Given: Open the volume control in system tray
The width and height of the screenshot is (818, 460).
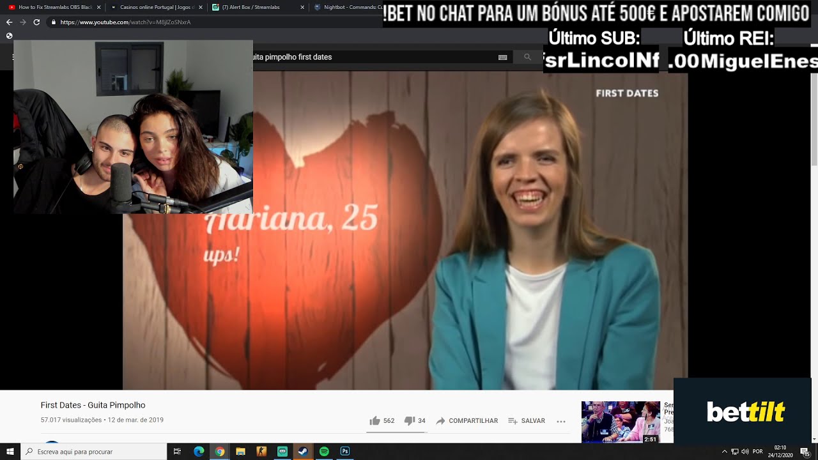Looking at the screenshot, I should [x=745, y=452].
